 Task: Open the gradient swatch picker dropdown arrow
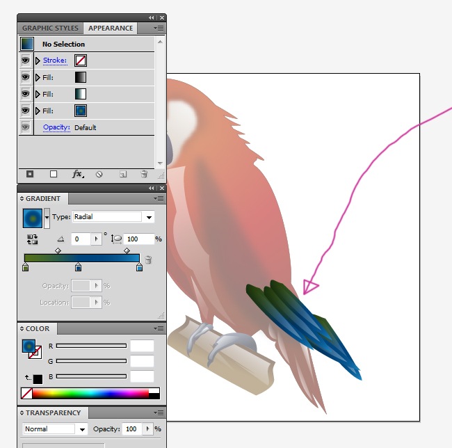[47, 218]
